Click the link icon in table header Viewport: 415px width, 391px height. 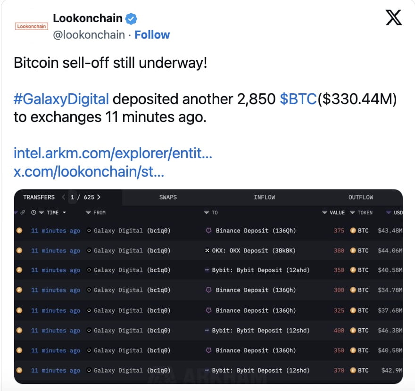[x=23, y=212]
